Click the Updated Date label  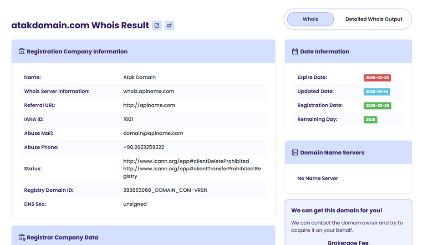(x=316, y=91)
